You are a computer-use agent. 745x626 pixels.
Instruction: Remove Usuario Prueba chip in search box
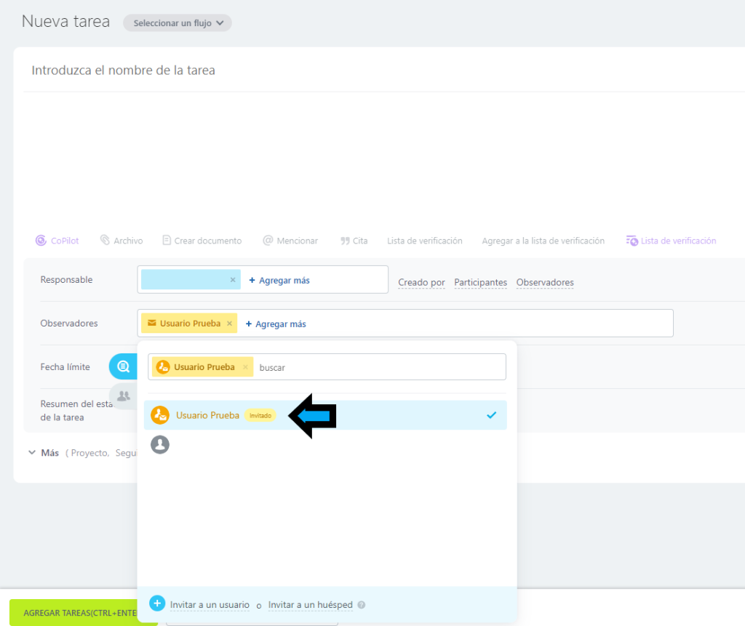[245, 367]
